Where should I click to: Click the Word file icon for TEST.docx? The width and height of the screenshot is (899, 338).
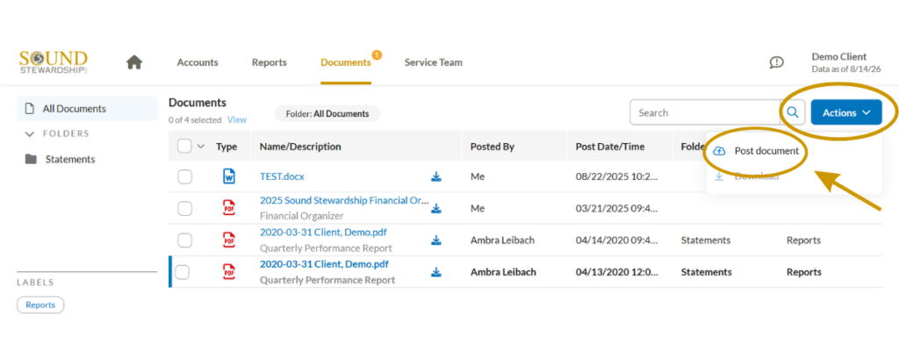tap(229, 176)
